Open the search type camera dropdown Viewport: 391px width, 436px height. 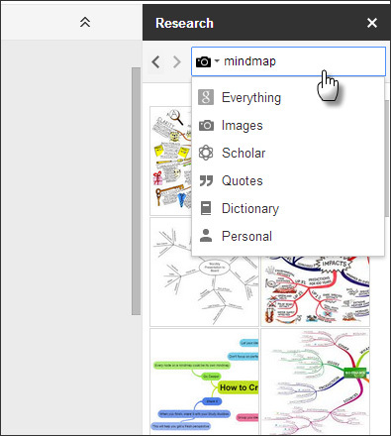(207, 61)
